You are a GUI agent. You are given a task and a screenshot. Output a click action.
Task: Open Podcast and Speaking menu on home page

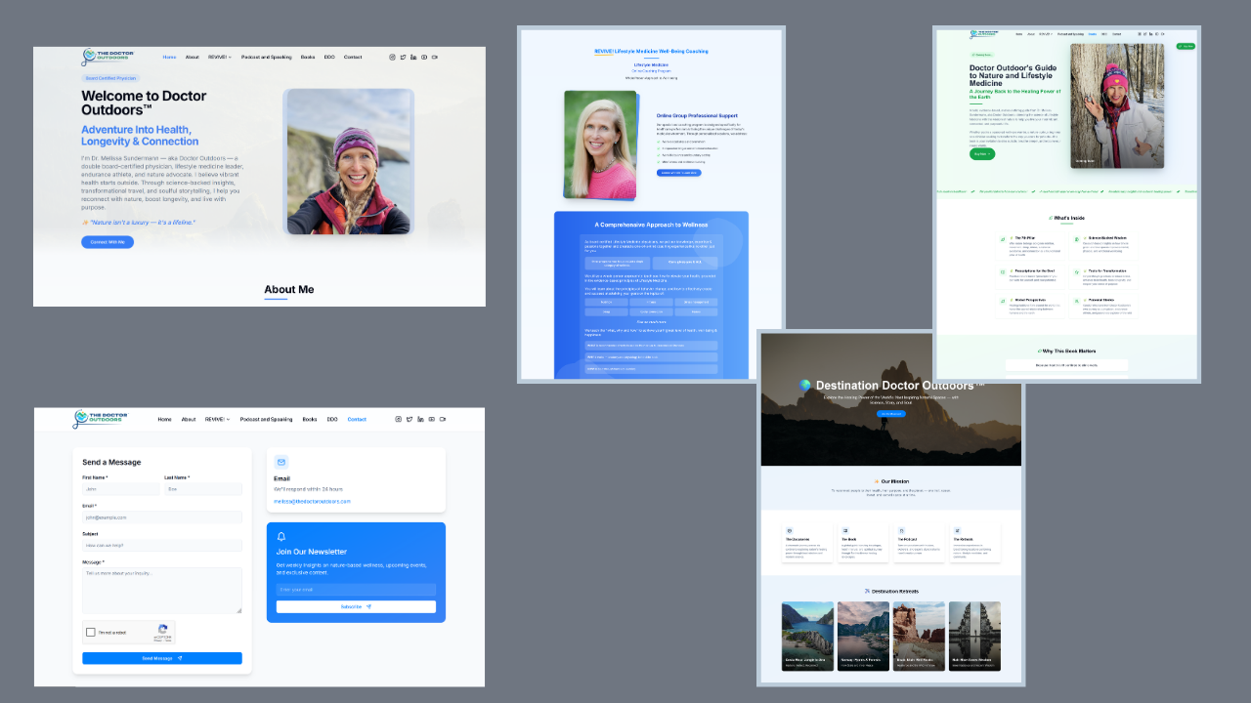tap(266, 58)
